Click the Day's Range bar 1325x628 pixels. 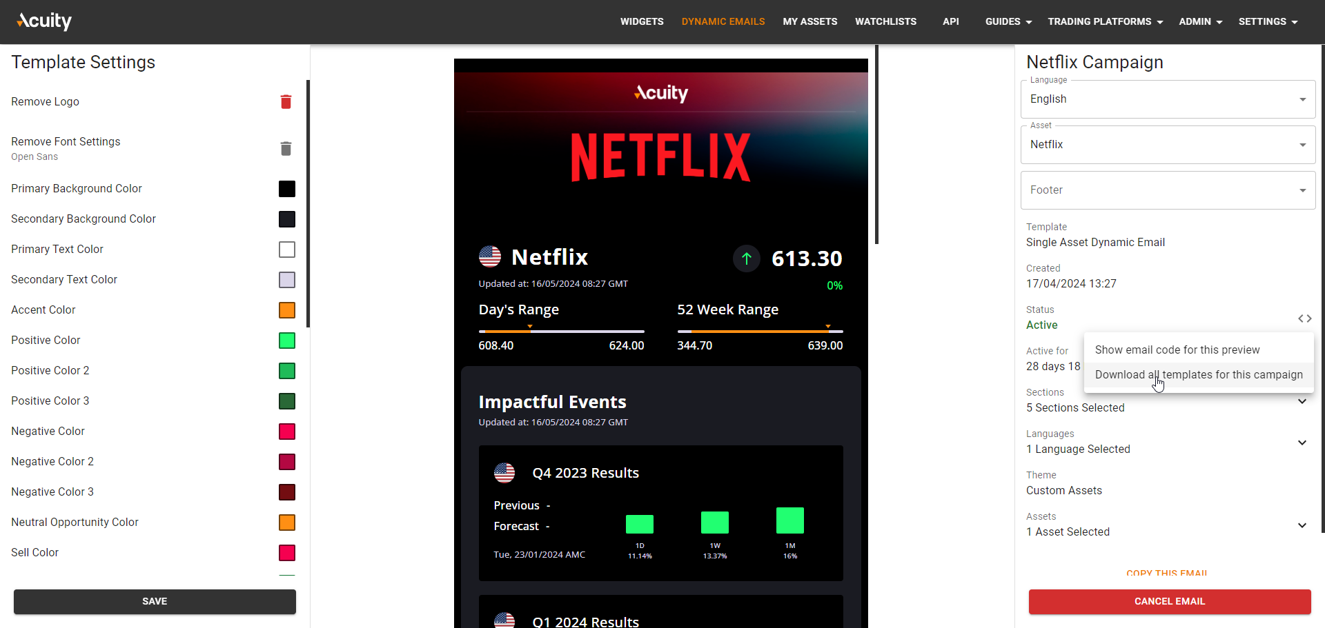coord(561,332)
